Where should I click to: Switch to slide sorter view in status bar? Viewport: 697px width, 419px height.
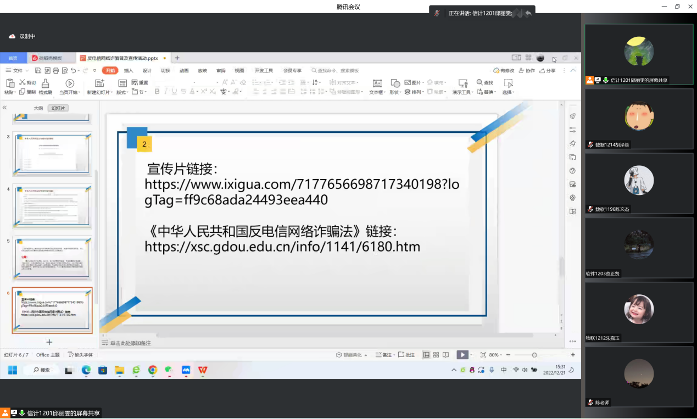click(x=436, y=355)
